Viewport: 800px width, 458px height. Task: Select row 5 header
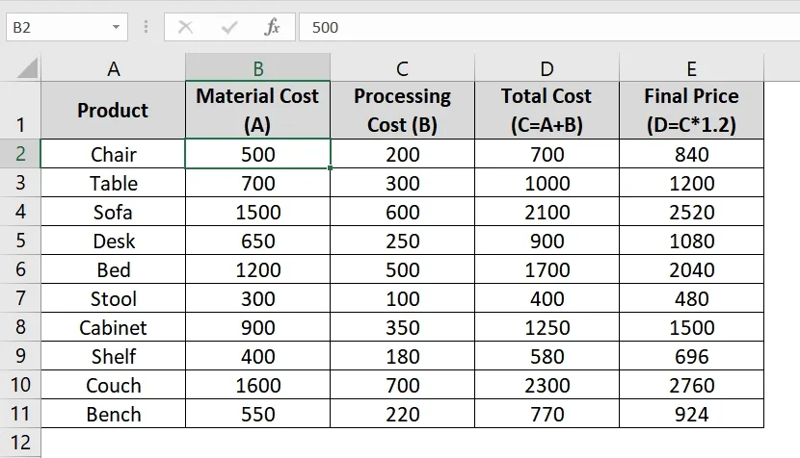20,240
